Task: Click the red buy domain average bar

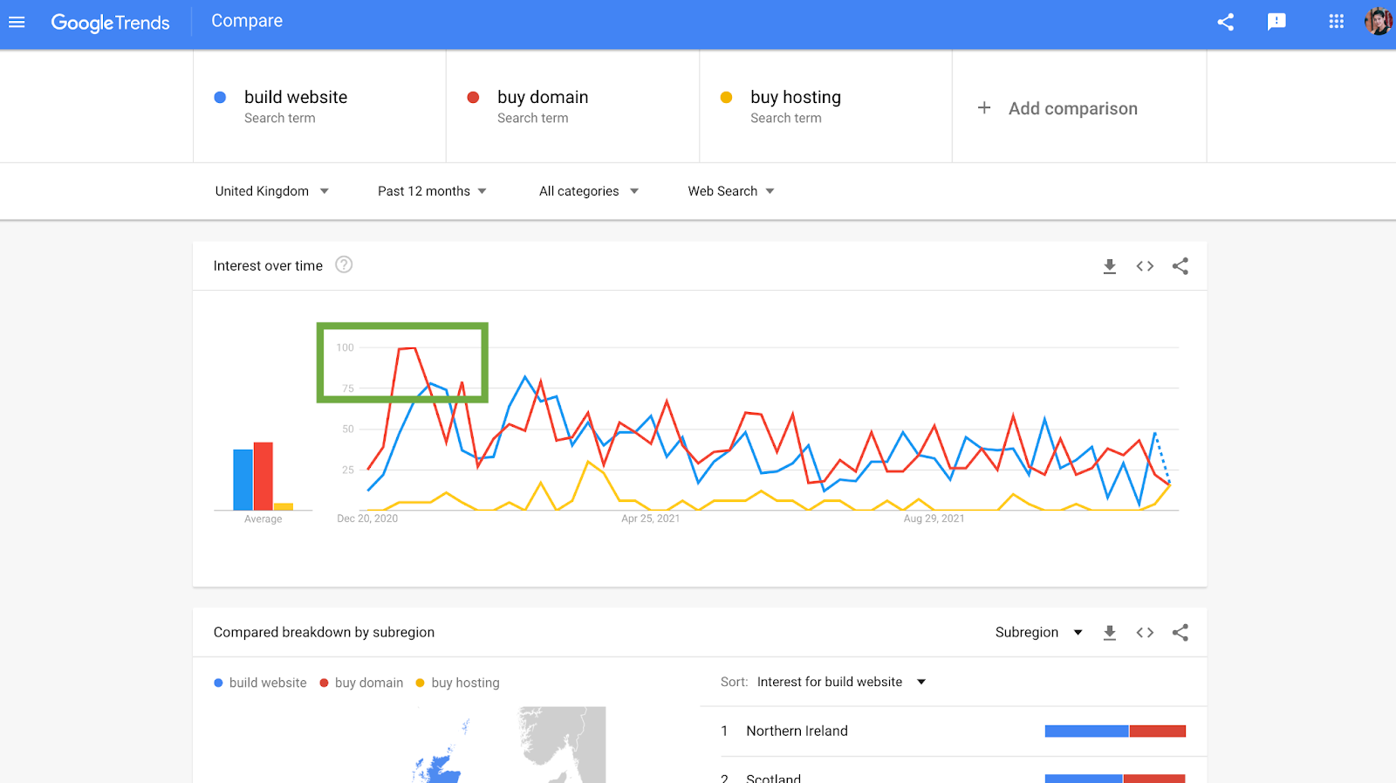Action: pyautogui.click(x=263, y=476)
